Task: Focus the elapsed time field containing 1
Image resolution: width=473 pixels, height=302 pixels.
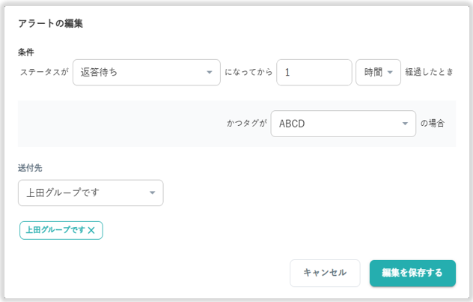Action: coord(314,73)
